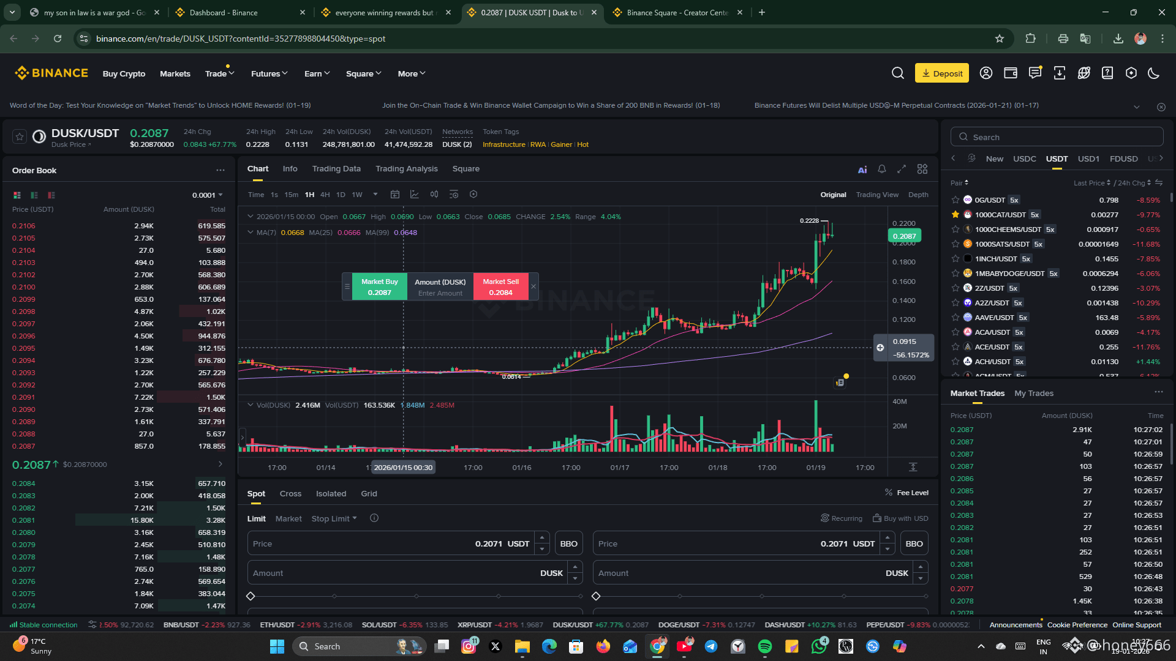Click the sell amount slider handle
Screen dimensions: 1176x661
pyautogui.click(x=596, y=596)
